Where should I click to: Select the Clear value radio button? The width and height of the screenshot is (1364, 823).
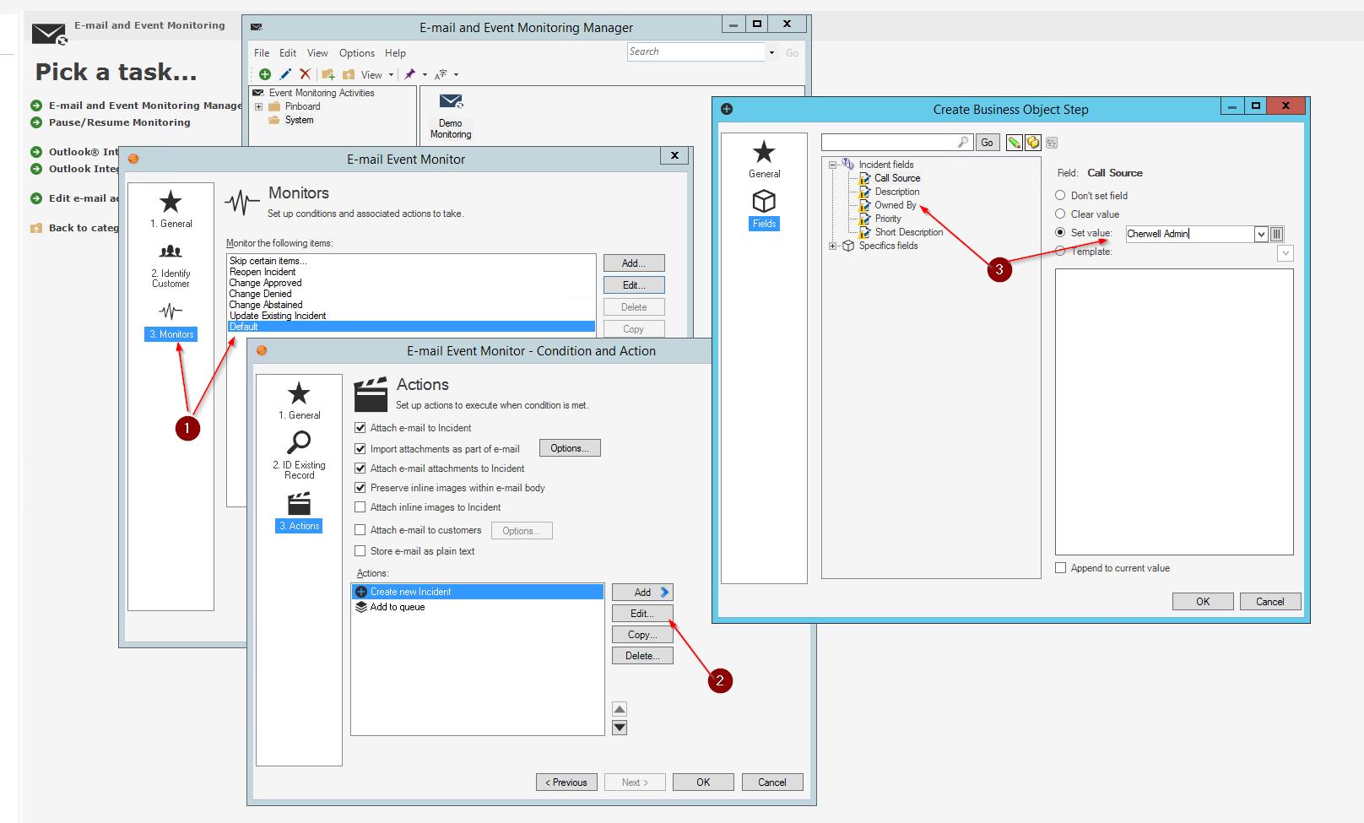point(1060,214)
